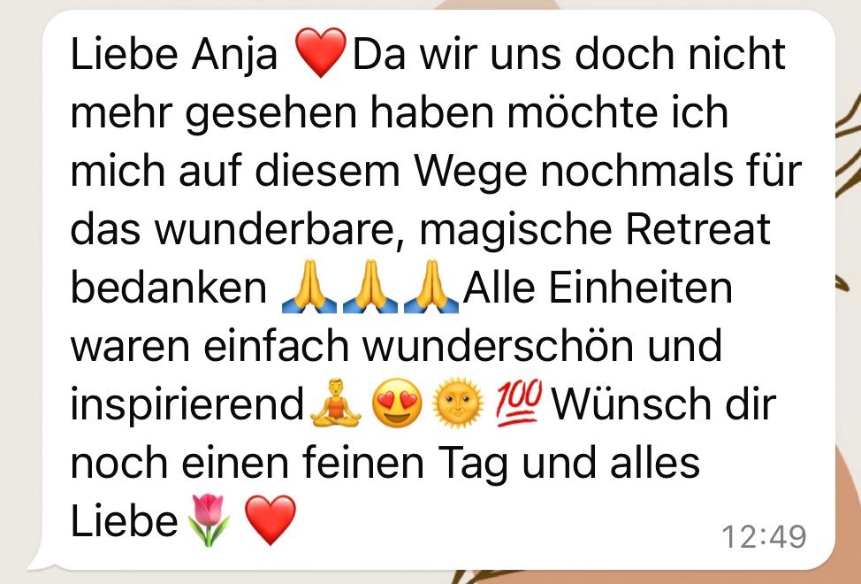Tap the red heart at message end

[270, 519]
